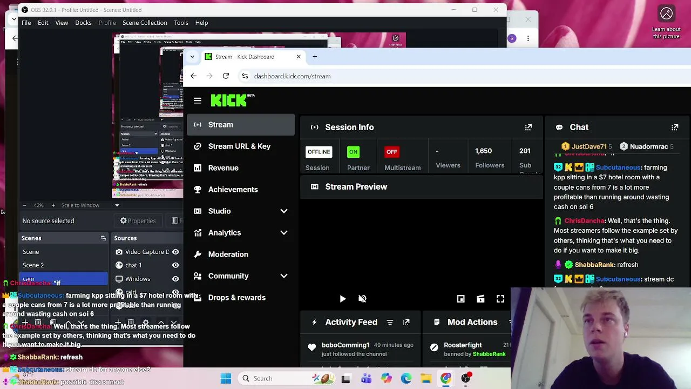Pop out the Session Info panel
The width and height of the screenshot is (691, 389).
529,128
